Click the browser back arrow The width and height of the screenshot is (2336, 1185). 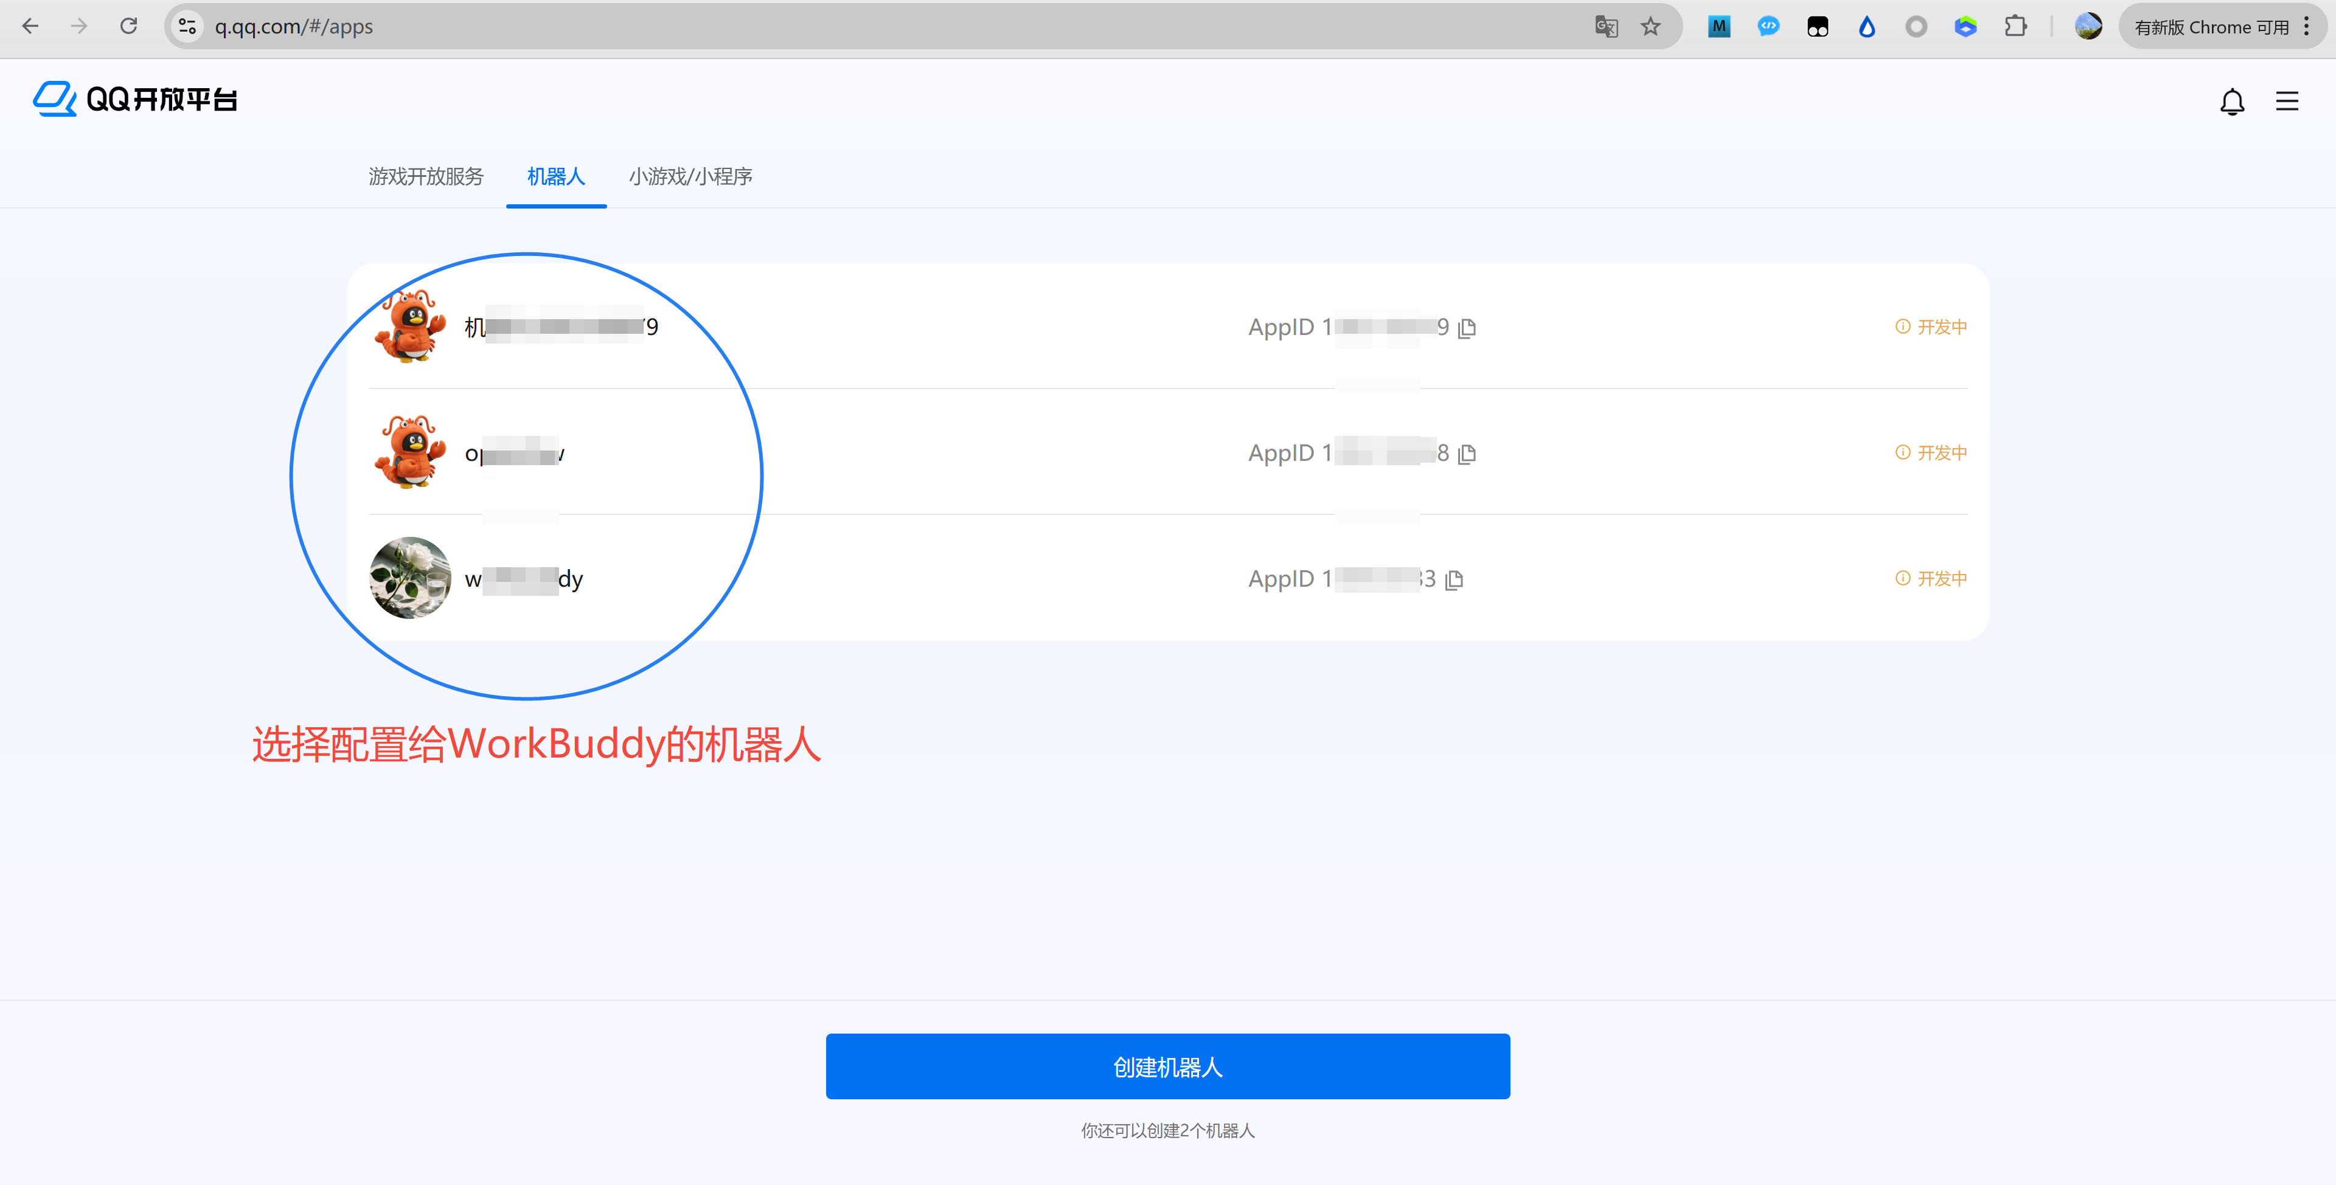tap(30, 26)
